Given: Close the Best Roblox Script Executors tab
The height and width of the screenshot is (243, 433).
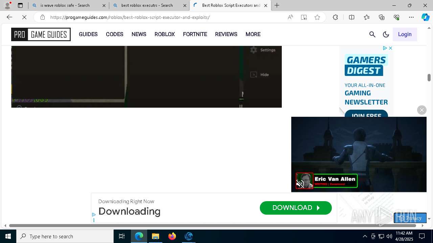Looking at the screenshot, I should (x=266, y=5).
